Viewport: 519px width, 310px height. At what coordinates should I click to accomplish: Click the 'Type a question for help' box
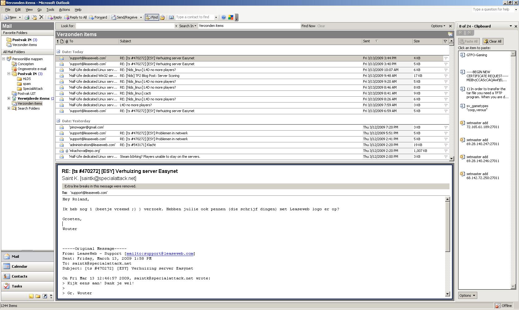tap(492, 10)
